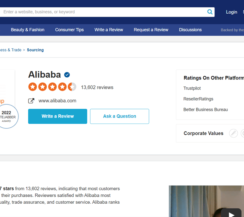Screen dimensions: 244x217
Task: Click the Alibaba verified checkmark badge
Action: tap(67, 75)
